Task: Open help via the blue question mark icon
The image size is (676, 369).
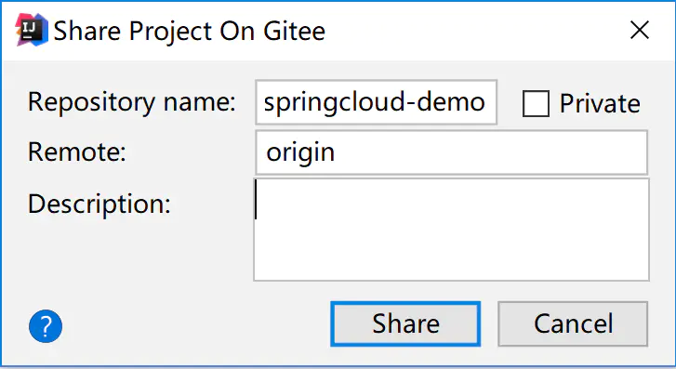Action: pyautogui.click(x=46, y=326)
